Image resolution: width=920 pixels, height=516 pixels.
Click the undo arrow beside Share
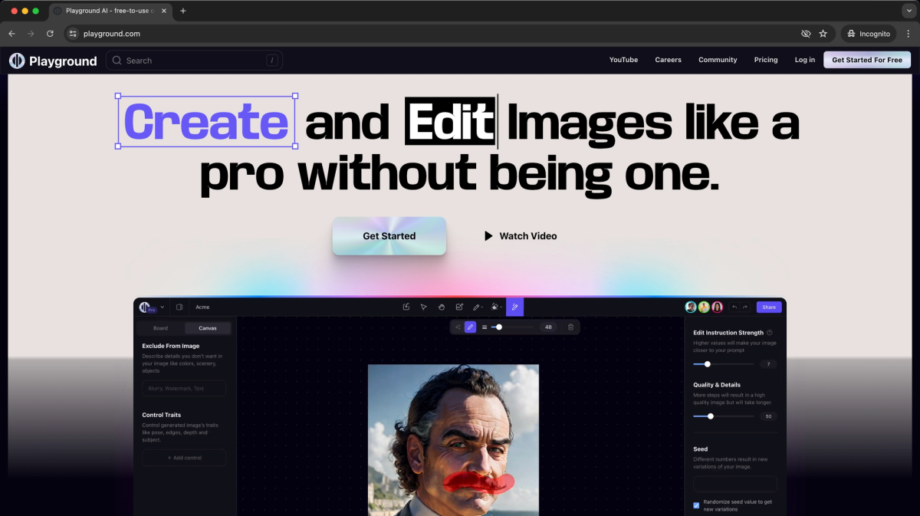pos(734,307)
